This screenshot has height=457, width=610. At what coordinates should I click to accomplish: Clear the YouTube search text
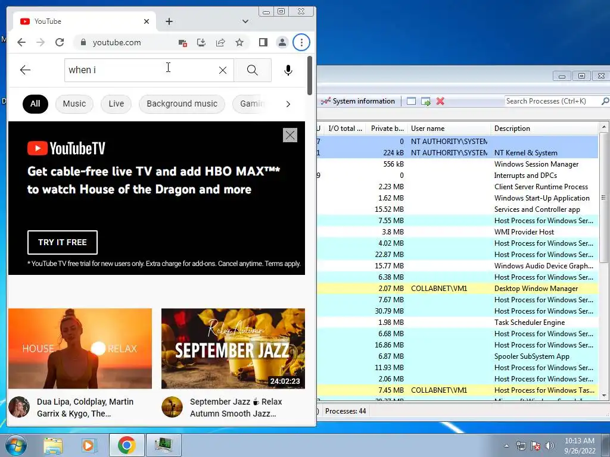click(x=223, y=70)
